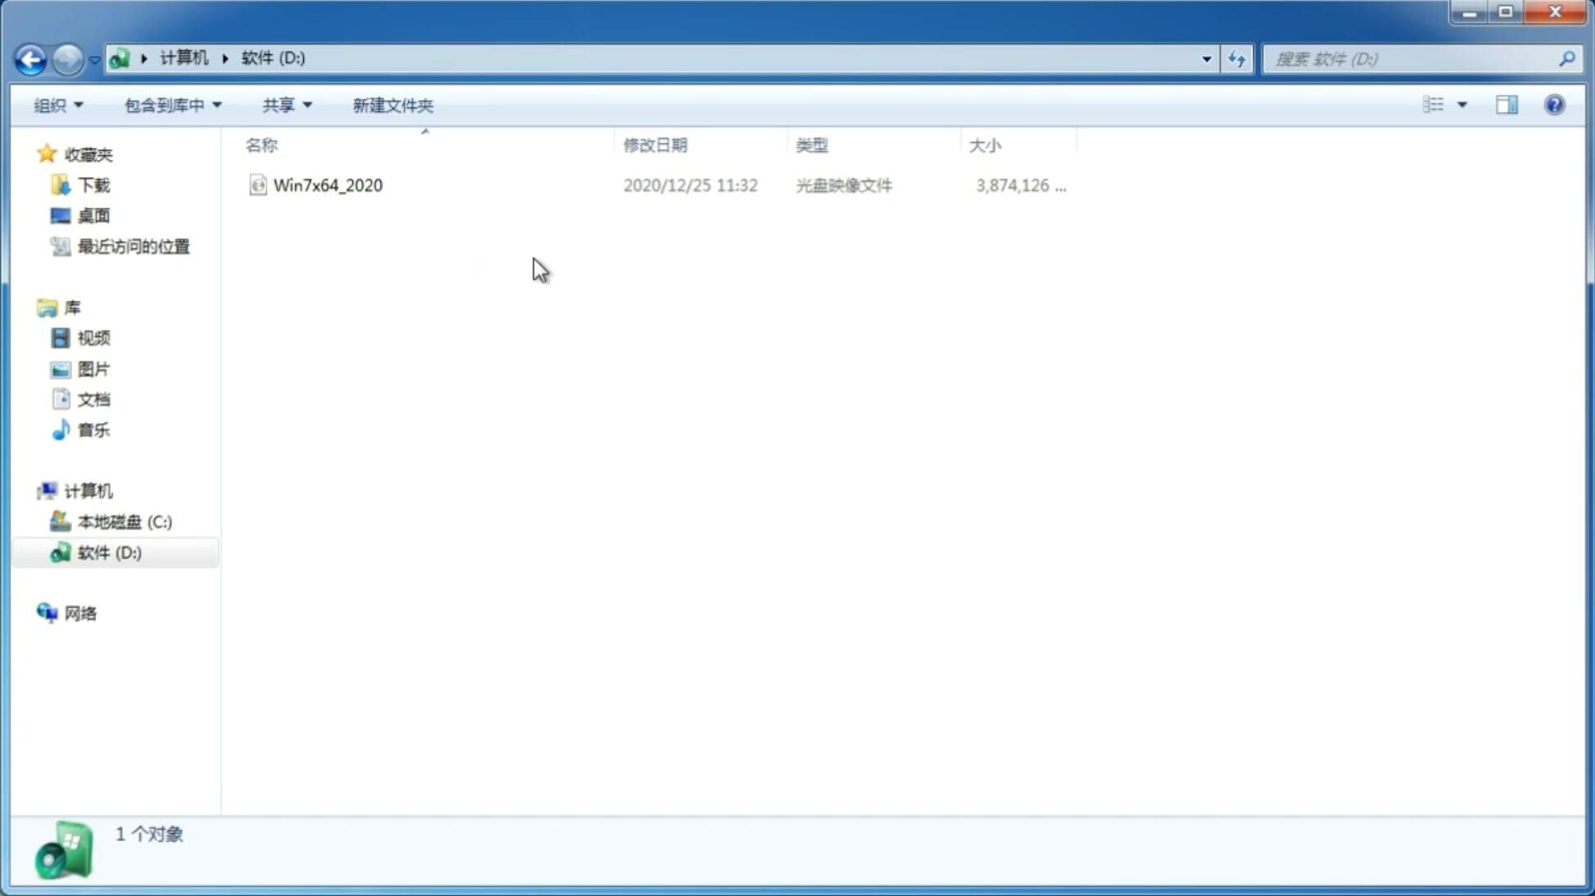Image resolution: width=1595 pixels, height=896 pixels.
Task: Open 网络 in sidebar
Action: pyautogui.click(x=80, y=612)
